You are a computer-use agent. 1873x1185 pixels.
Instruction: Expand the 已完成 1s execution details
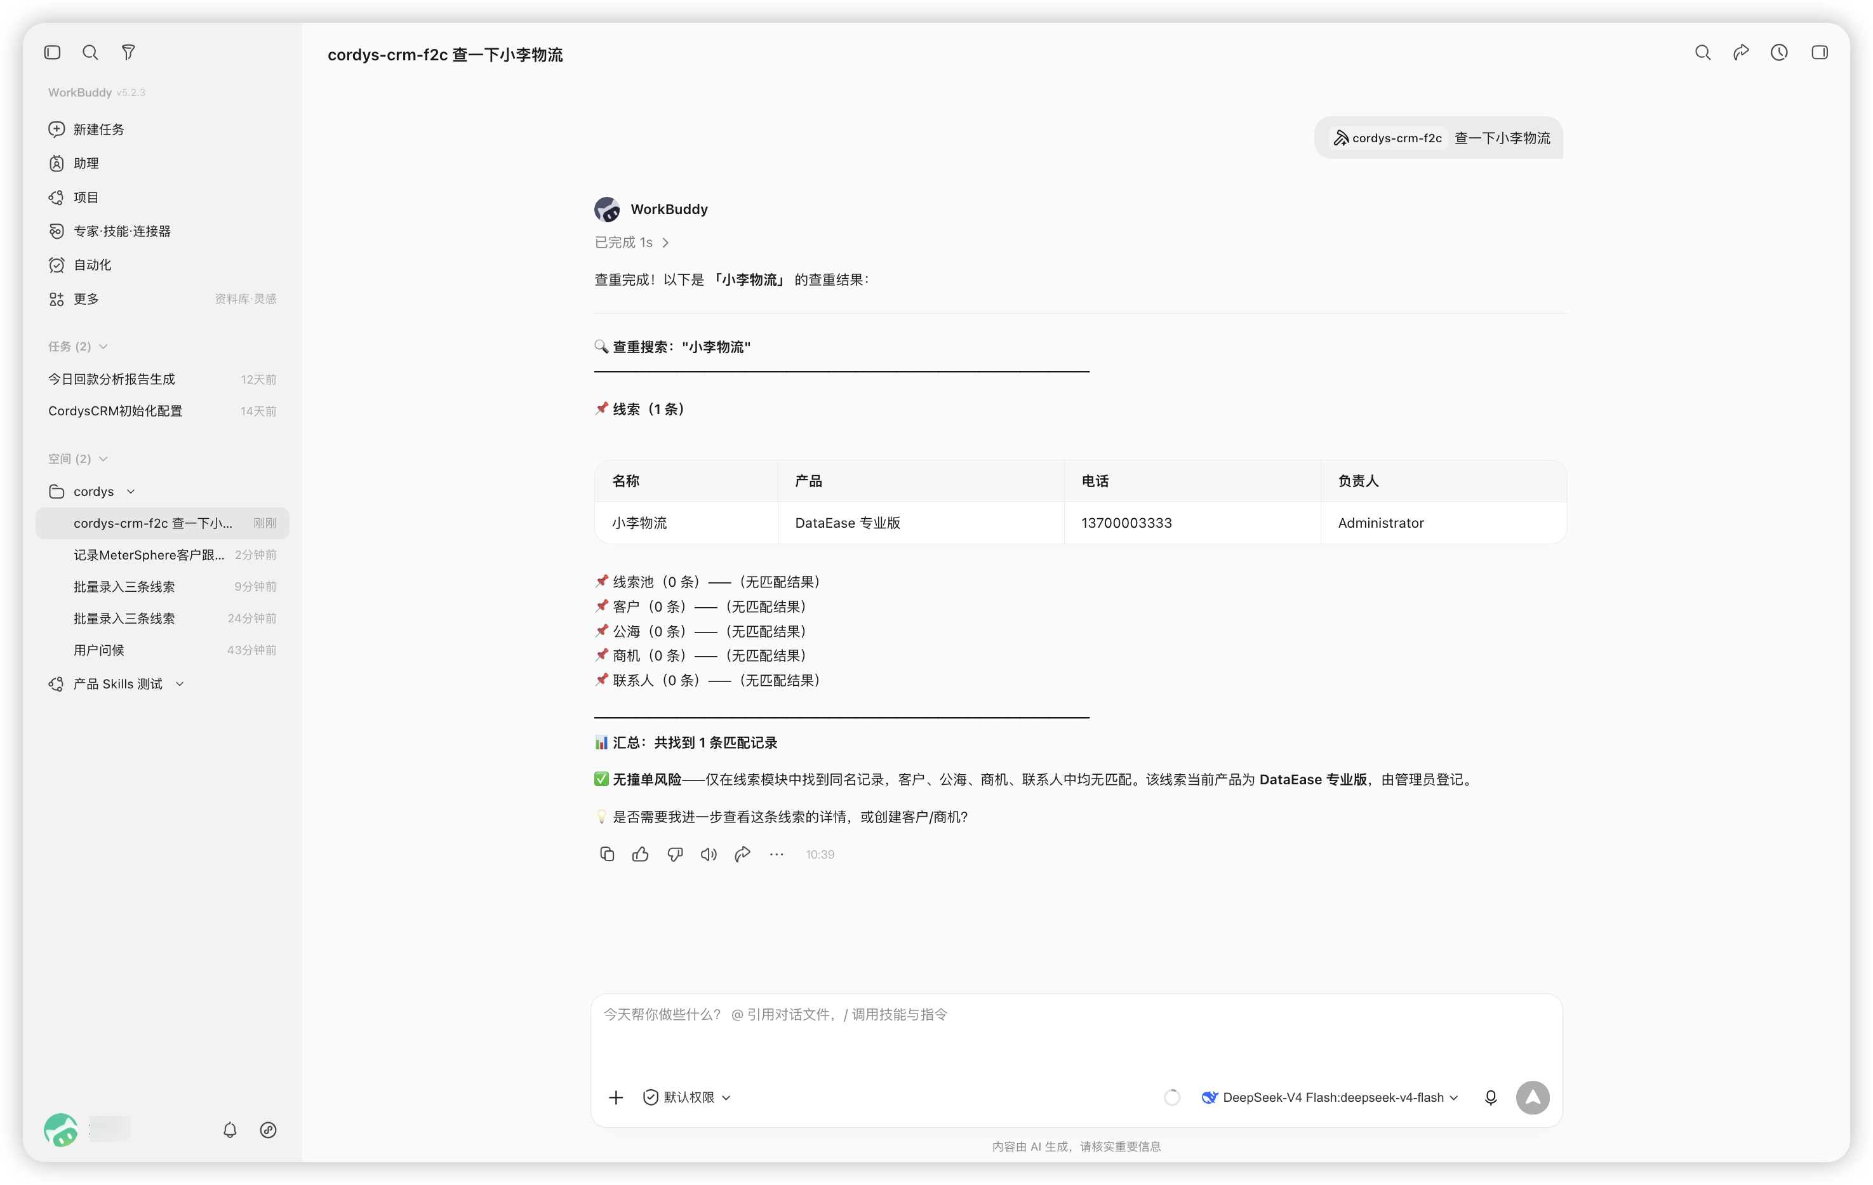[632, 243]
